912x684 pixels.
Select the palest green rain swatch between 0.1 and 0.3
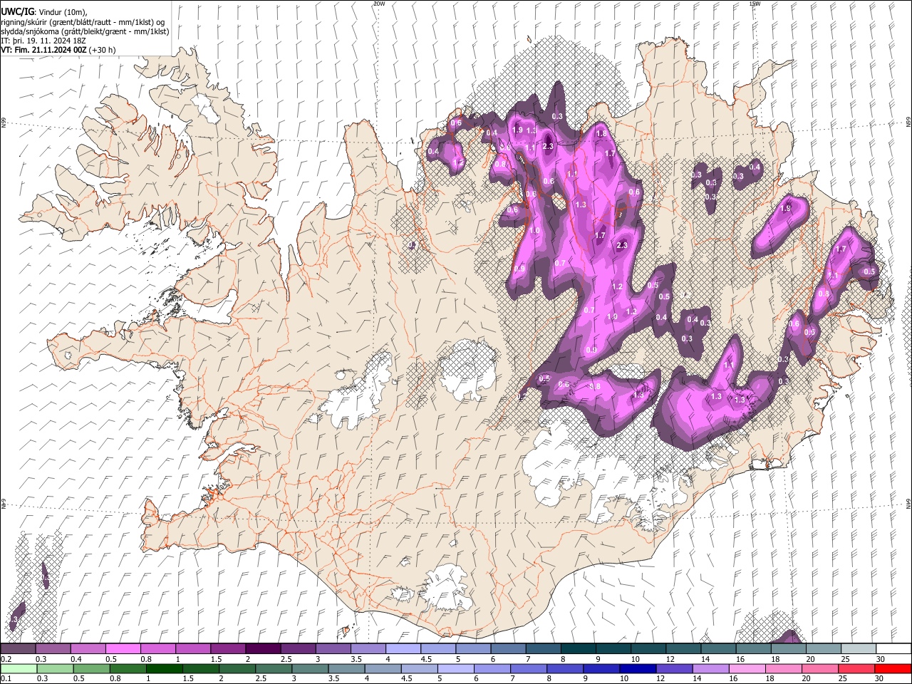(x=18, y=668)
